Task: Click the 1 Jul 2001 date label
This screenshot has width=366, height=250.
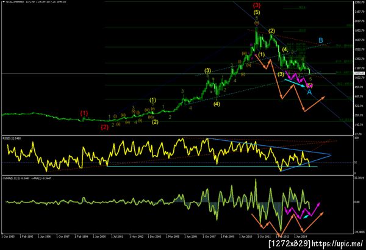Action: coord(117,237)
